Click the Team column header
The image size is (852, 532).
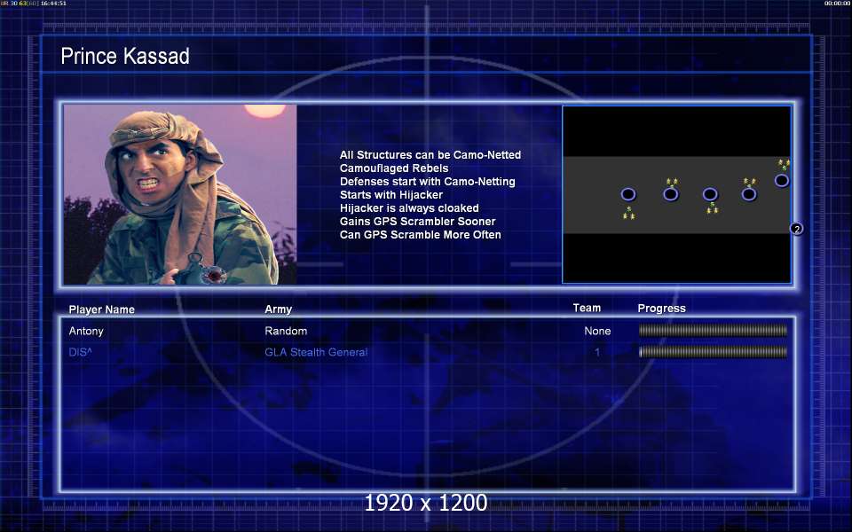587,308
